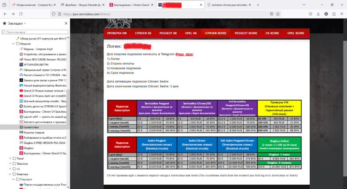Select ПРОВЕРКА VIN in the red navigation bar

click(x=117, y=33)
